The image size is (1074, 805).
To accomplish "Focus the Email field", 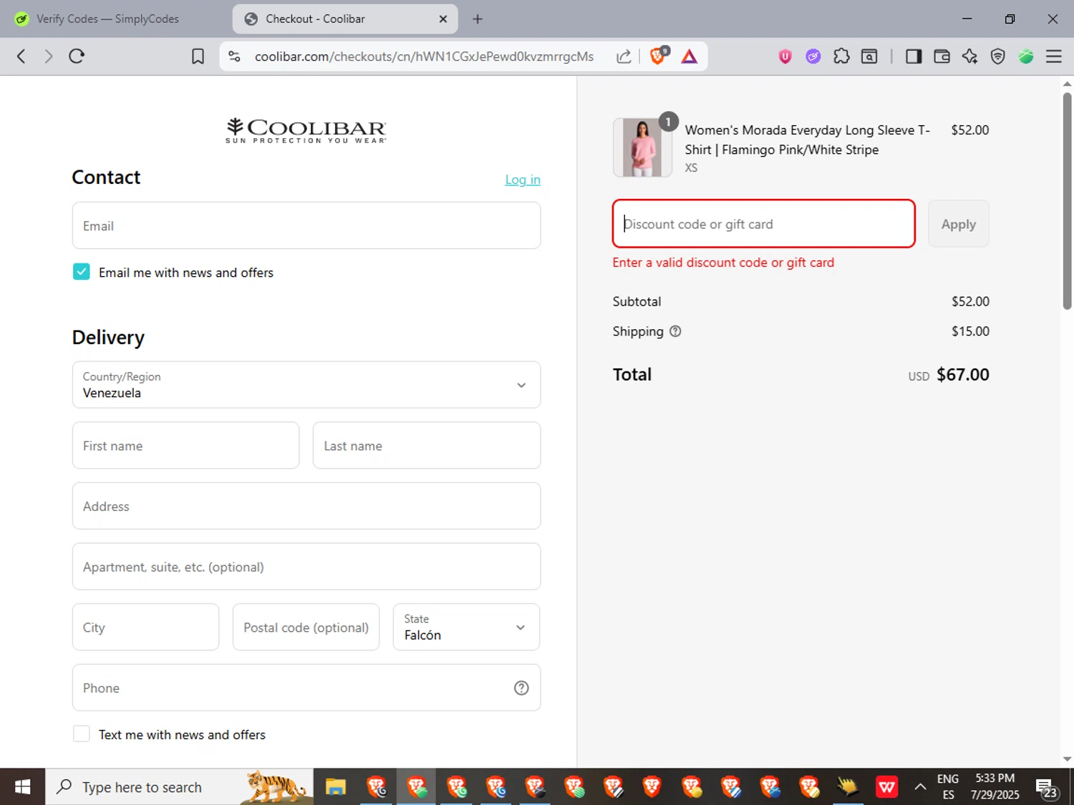I will coord(306,225).
